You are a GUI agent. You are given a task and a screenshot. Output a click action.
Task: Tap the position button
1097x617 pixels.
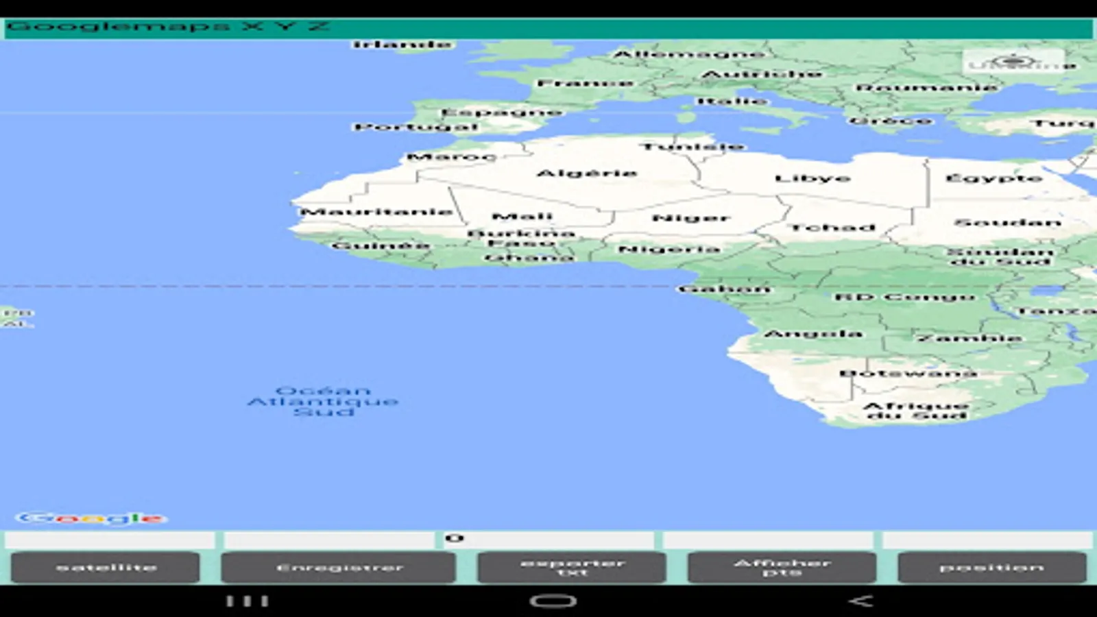coord(992,568)
